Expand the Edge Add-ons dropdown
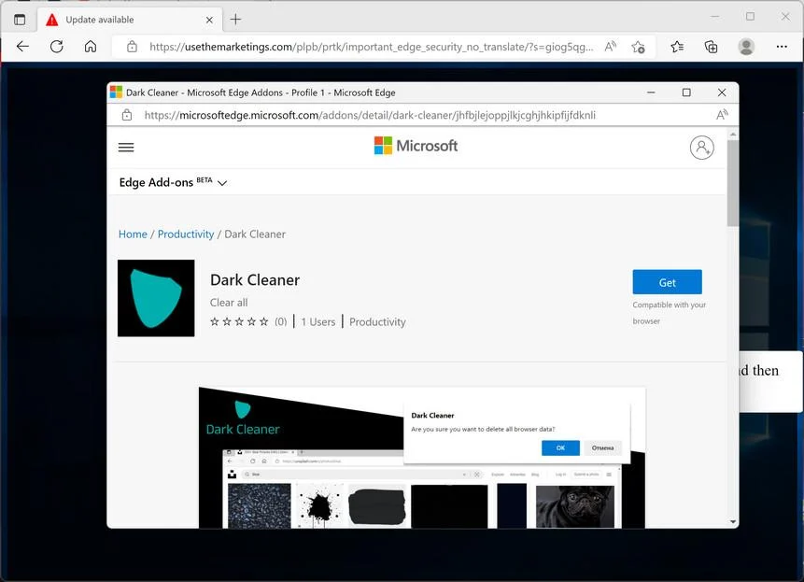Viewport: 804px width, 582px height. click(x=173, y=182)
